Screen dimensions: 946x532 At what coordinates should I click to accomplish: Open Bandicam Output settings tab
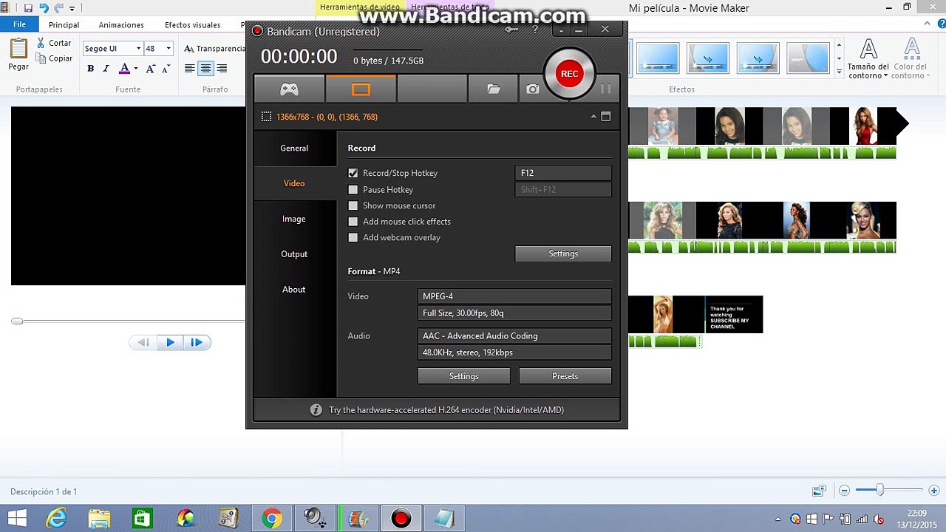pyautogui.click(x=294, y=254)
